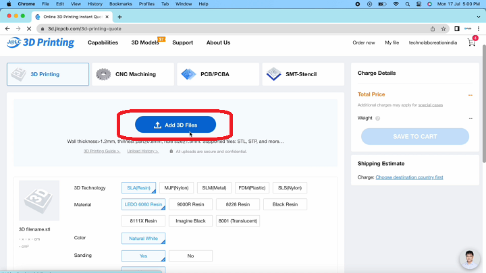
Task: Click the browser forward arrow
Action: tap(18, 29)
